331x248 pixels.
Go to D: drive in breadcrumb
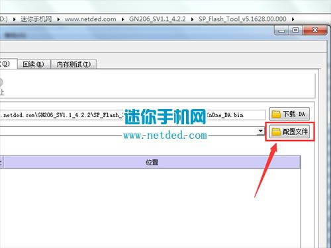4,19
